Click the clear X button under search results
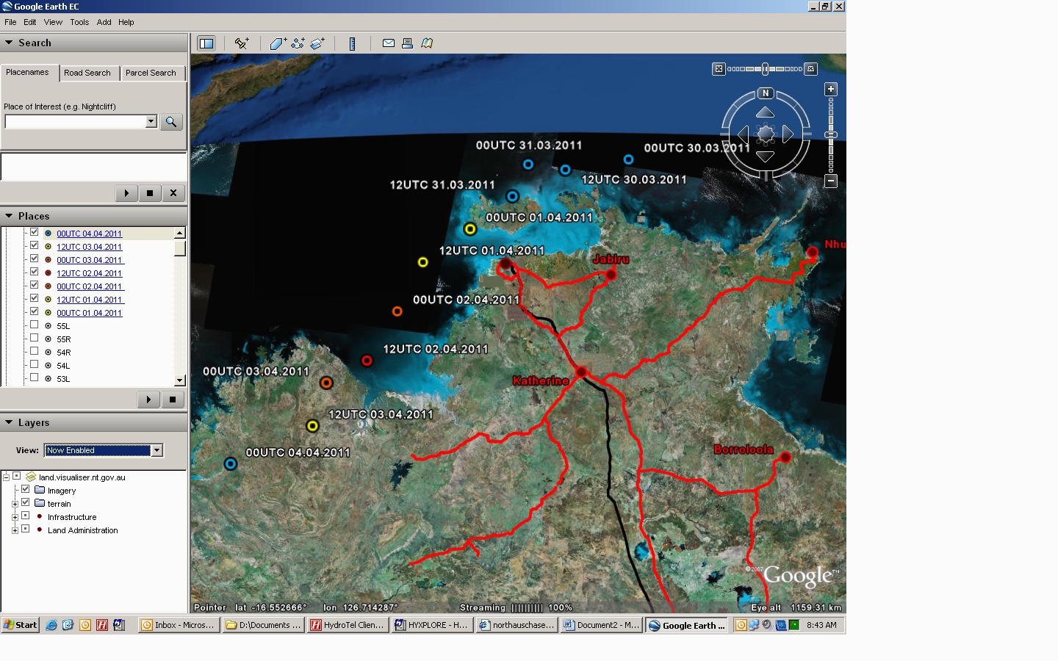 tap(173, 193)
